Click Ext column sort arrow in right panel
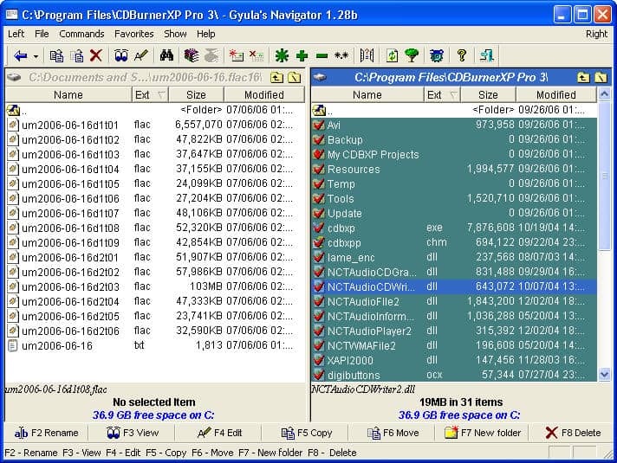Viewport: 617px width, 463px height. click(453, 95)
